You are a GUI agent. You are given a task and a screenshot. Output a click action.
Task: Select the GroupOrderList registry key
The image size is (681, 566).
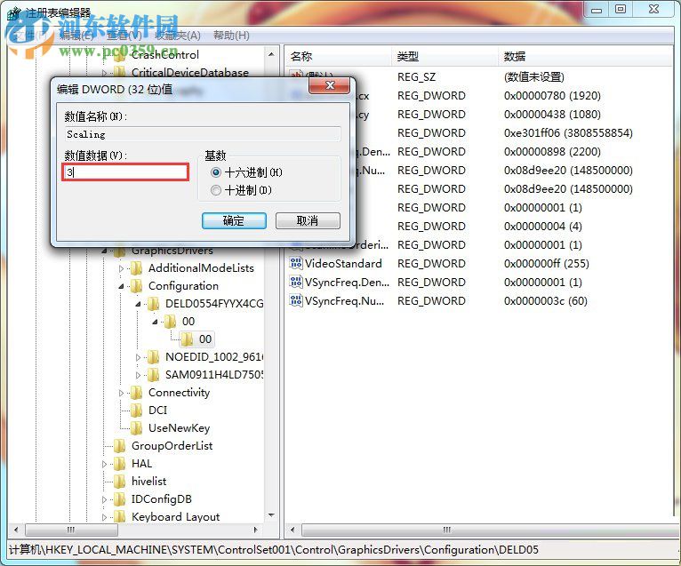point(172,446)
